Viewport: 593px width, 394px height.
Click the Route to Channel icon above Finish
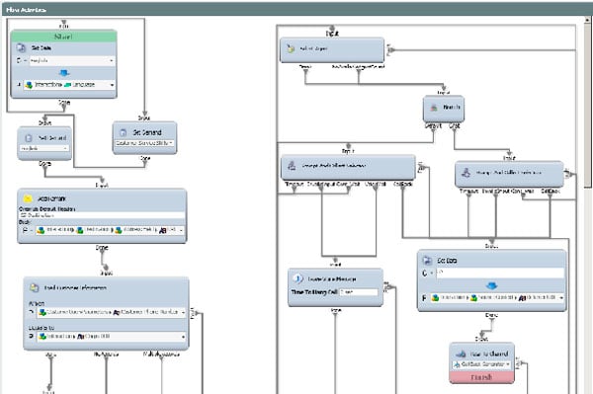461,354
